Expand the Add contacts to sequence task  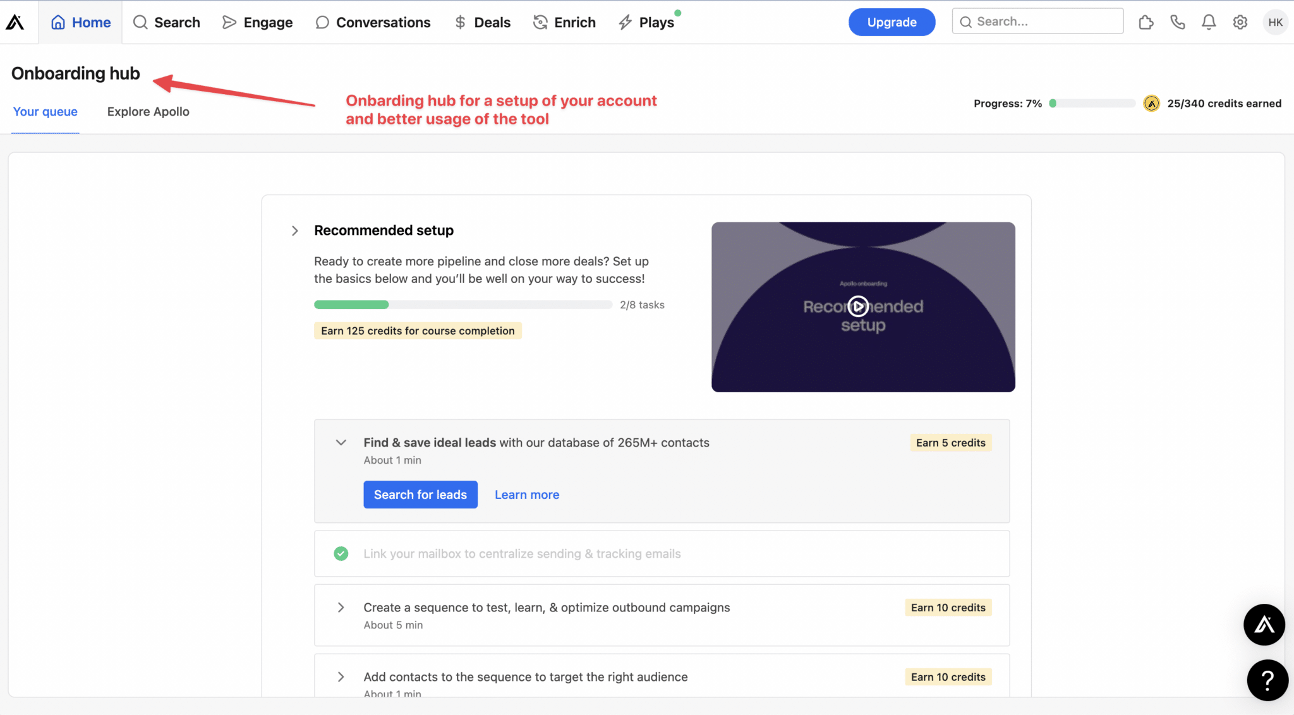341,676
